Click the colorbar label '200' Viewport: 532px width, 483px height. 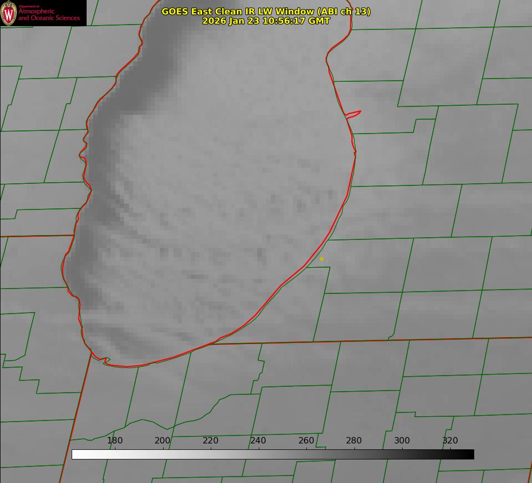pos(163,440)
